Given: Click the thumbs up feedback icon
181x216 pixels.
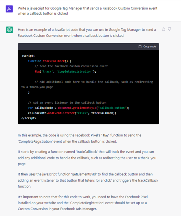Looking at the screenshot, I should 163,29.
